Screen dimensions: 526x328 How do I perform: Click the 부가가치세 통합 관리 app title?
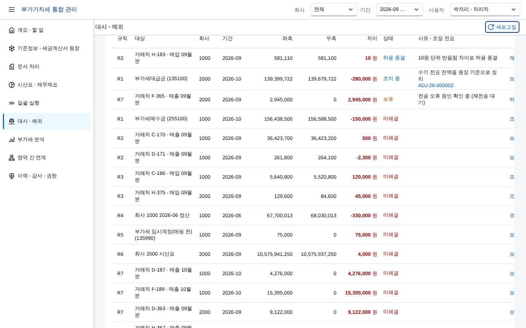[49, 9]
